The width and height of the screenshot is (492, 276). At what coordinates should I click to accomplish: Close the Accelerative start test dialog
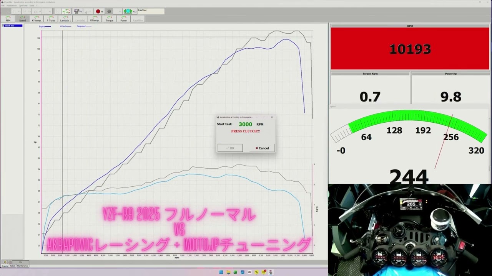click(x=272, y=117)
